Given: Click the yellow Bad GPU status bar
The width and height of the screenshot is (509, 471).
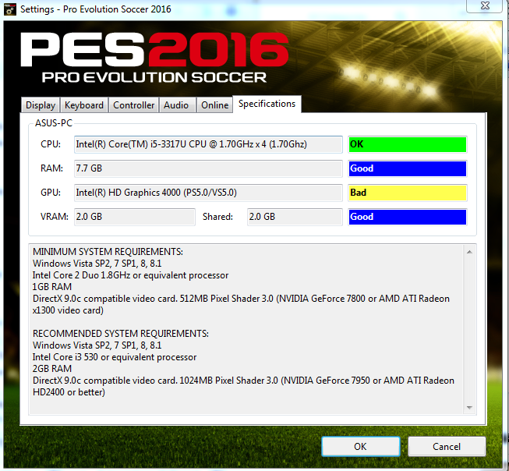Looking at the screenshot, I should click(x=408, y=193).
